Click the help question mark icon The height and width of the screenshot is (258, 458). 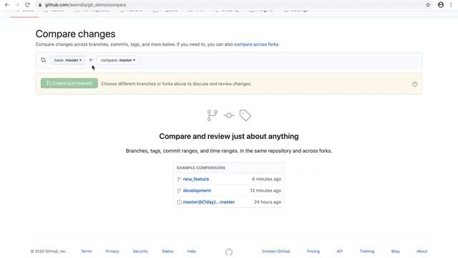414,85
